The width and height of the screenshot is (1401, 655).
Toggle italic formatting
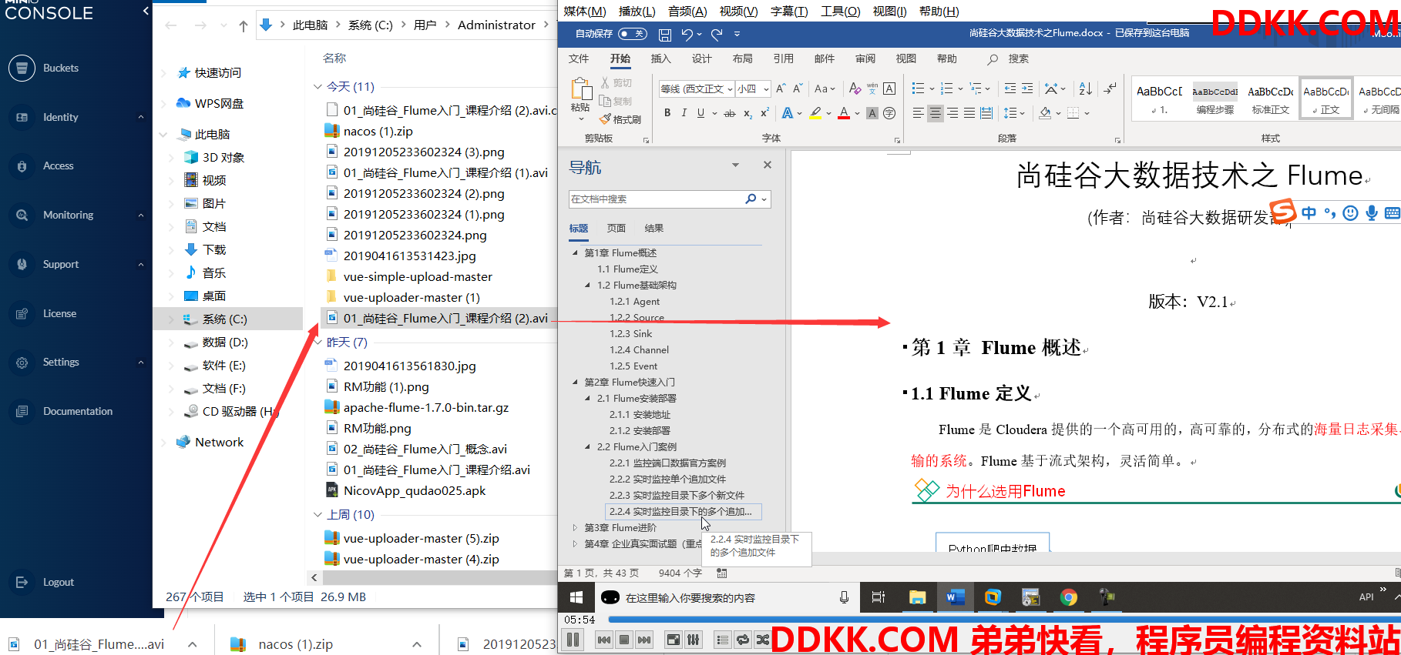pos(684,113)
